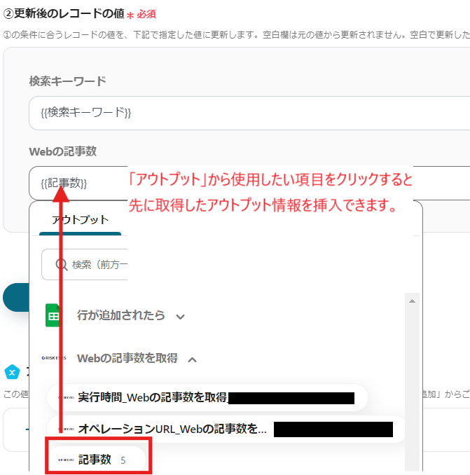Viewport: 470px width, 475px height.
Task: Click the blue X pentagon icon
Action: pos(12,372)
